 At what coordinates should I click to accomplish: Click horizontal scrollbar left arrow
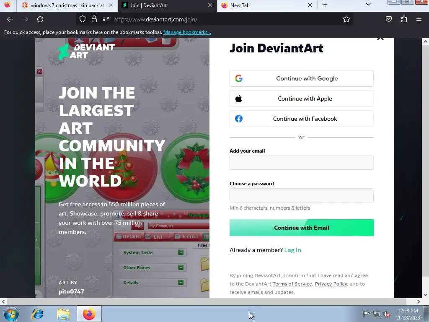pyautogui.click(x=3, y=302)
